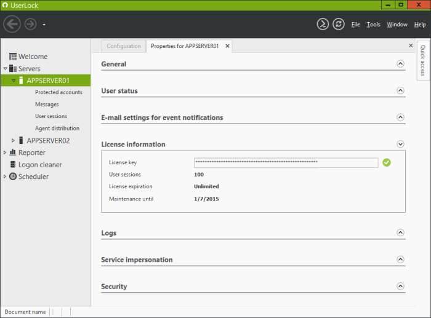This screenshot has width=431, height=318.
Task: Expand E-mail settings section chevron
Action: point(400,117)
